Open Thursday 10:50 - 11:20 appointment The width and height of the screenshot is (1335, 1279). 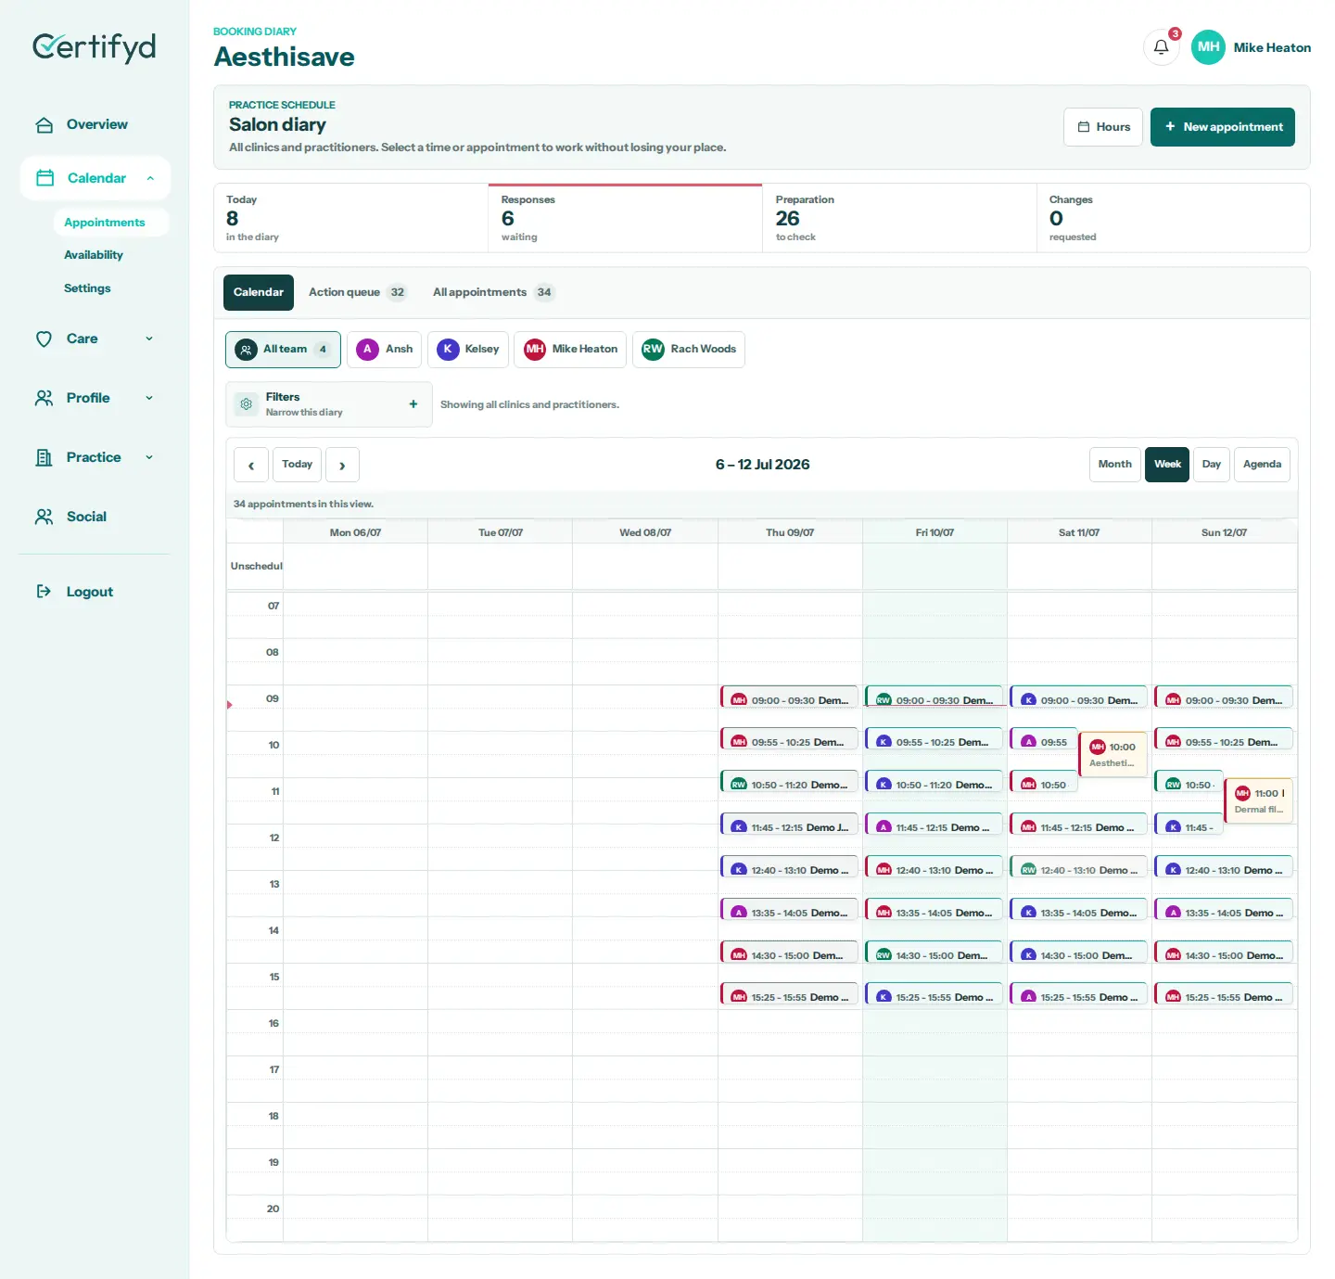click(x=790, y=781)
